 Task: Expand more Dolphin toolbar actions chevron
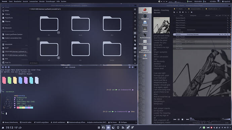point(135,63)
